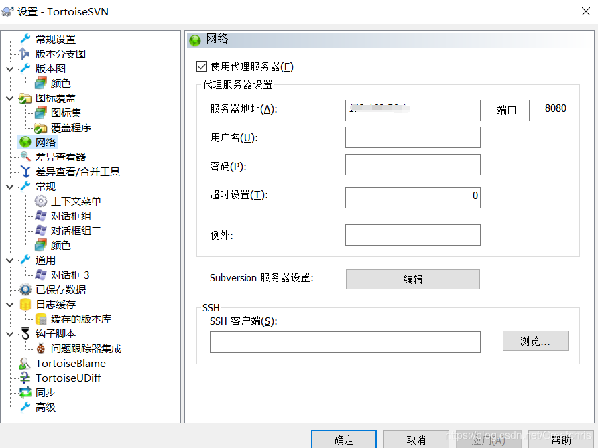This screenshot has height=448, width=598.
Task: Open the 已保存数据 settings page
Action: [60, 289]
